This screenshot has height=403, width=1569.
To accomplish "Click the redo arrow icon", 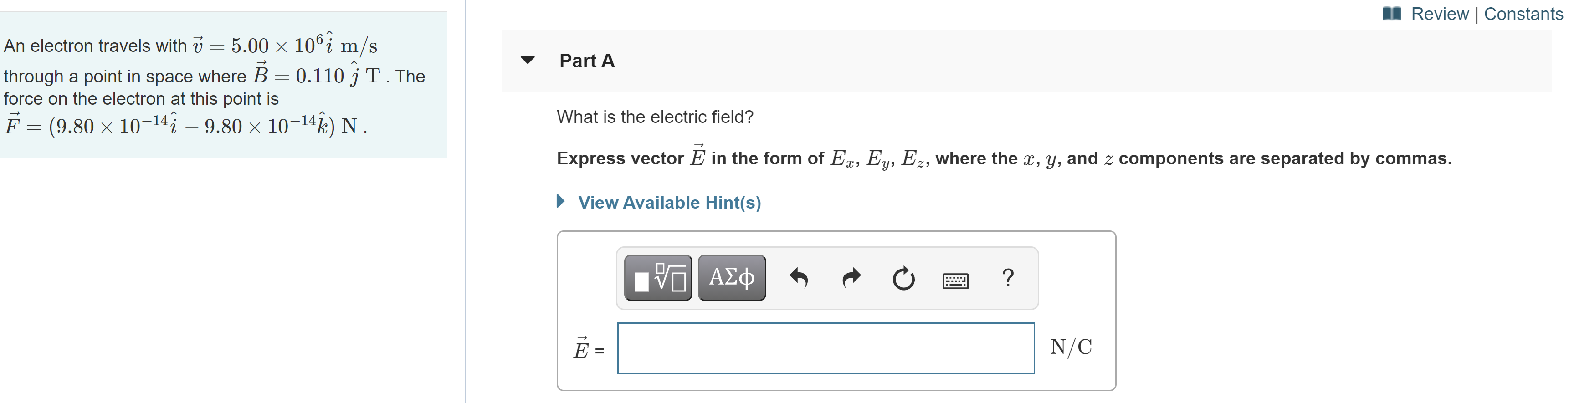I will pos(851,278).
